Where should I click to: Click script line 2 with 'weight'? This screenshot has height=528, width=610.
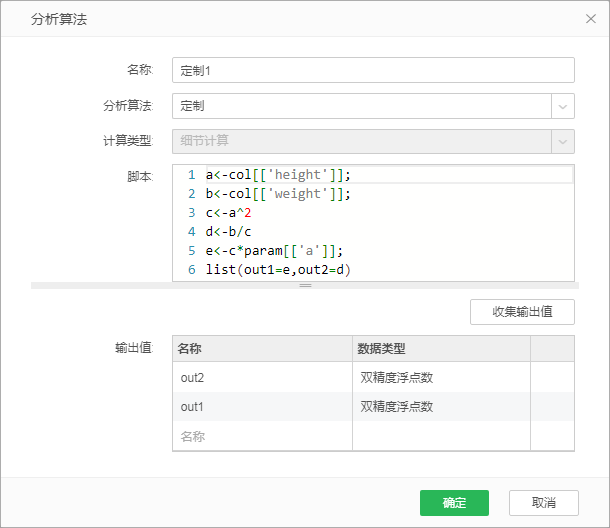(279, 194)
